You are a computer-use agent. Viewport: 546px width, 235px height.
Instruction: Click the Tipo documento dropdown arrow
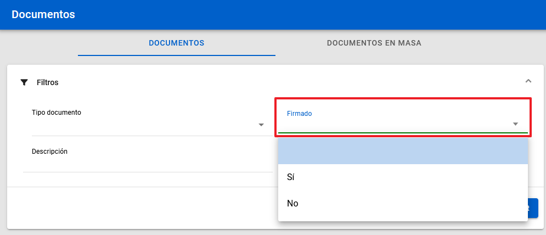(261, 125)
